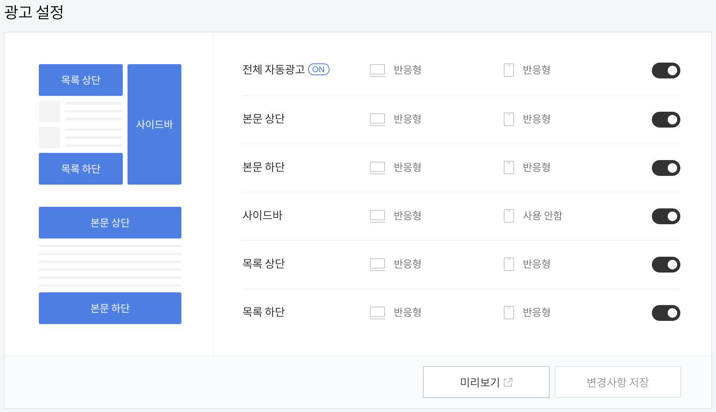
Task: Click the PC monitor icon in 사이드바 row
Action: tap(377, 216)
